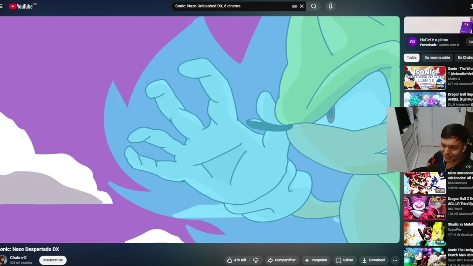Open Dragon Ball Super ANGEL title
This screenshot has width=473, height=266.
(460, 97)
